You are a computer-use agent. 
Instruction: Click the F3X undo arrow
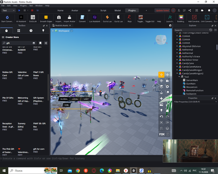tap(161, 117)
